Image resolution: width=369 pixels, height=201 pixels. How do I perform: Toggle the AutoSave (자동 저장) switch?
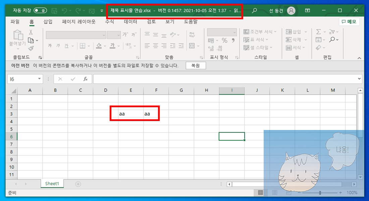point(40,10)
